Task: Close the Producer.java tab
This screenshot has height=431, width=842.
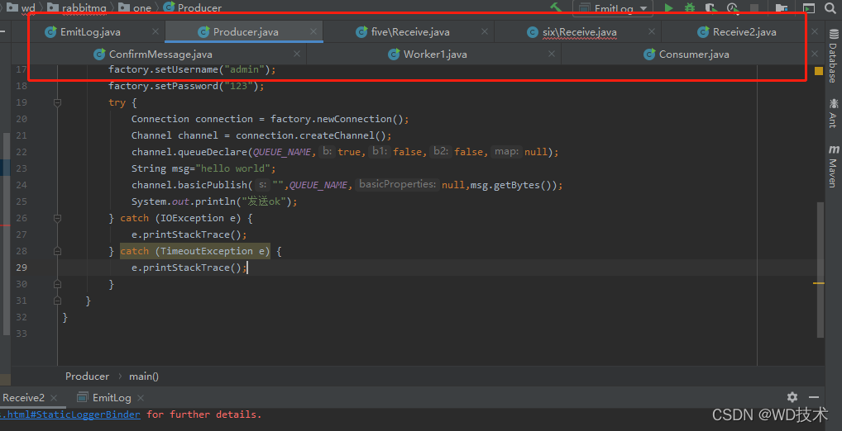Action: (313, 31)
